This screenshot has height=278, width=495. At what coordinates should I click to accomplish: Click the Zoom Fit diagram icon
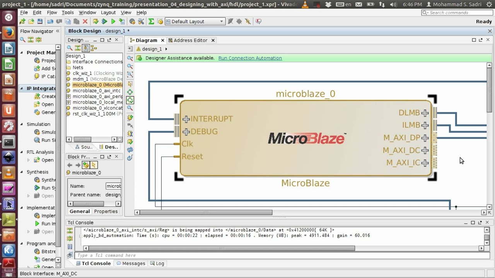[x=130, y=75]
